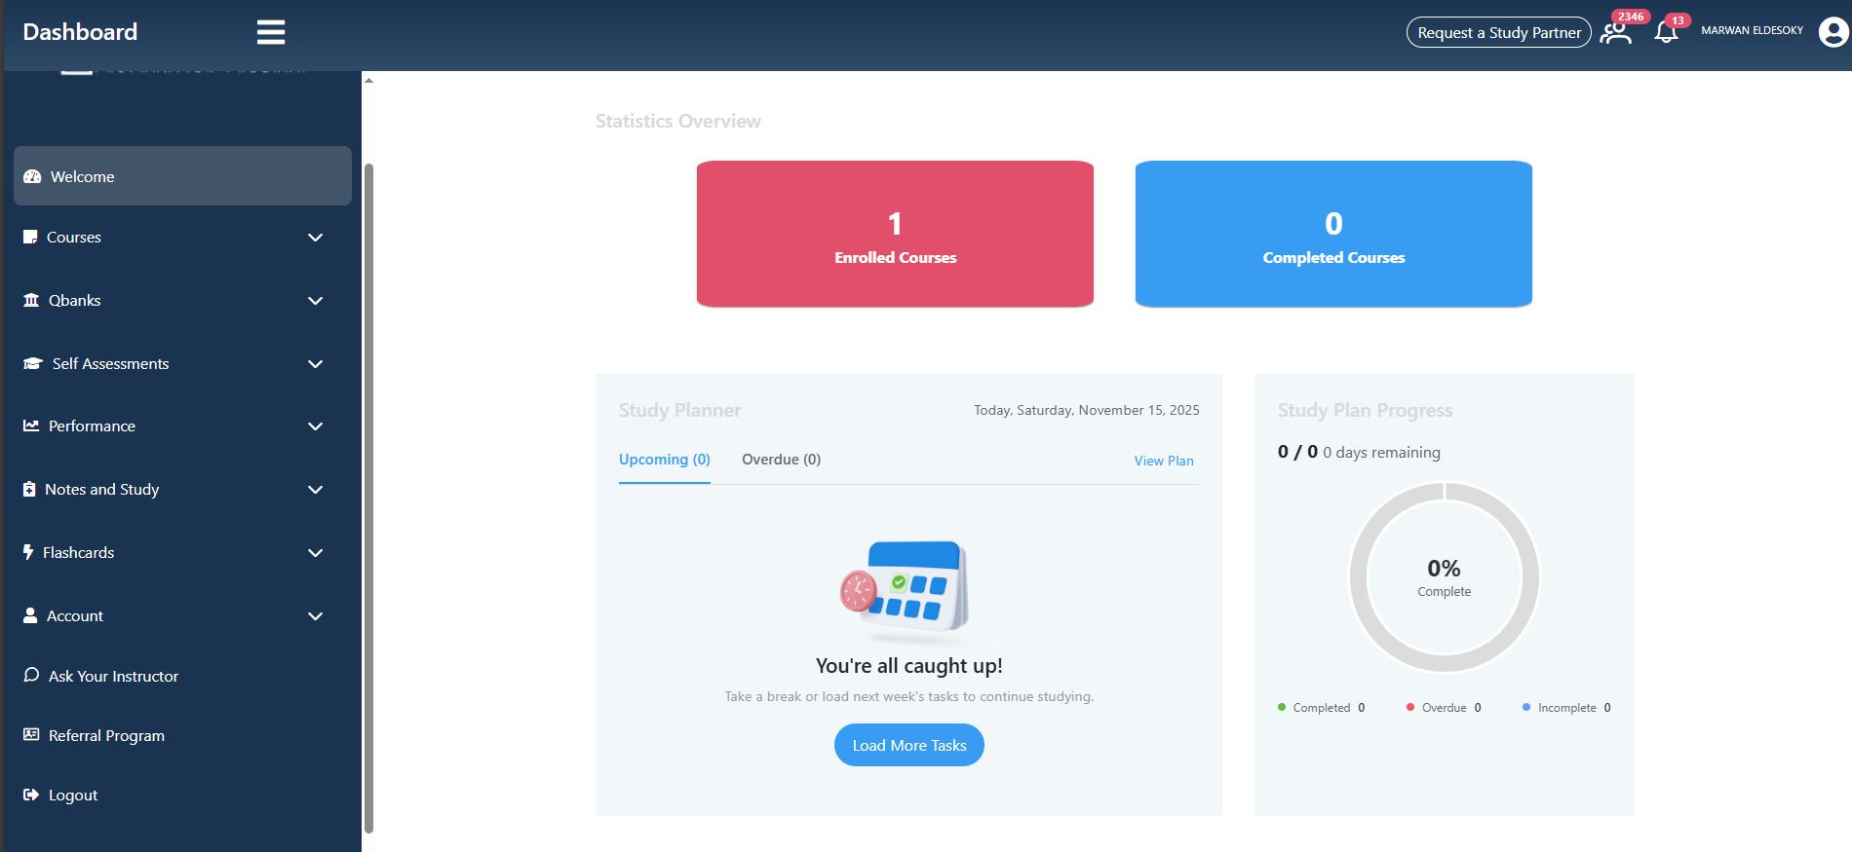1852x852 pixels.
Task: Expand the Notes and Study chevron
Action: tap(315, 490)
